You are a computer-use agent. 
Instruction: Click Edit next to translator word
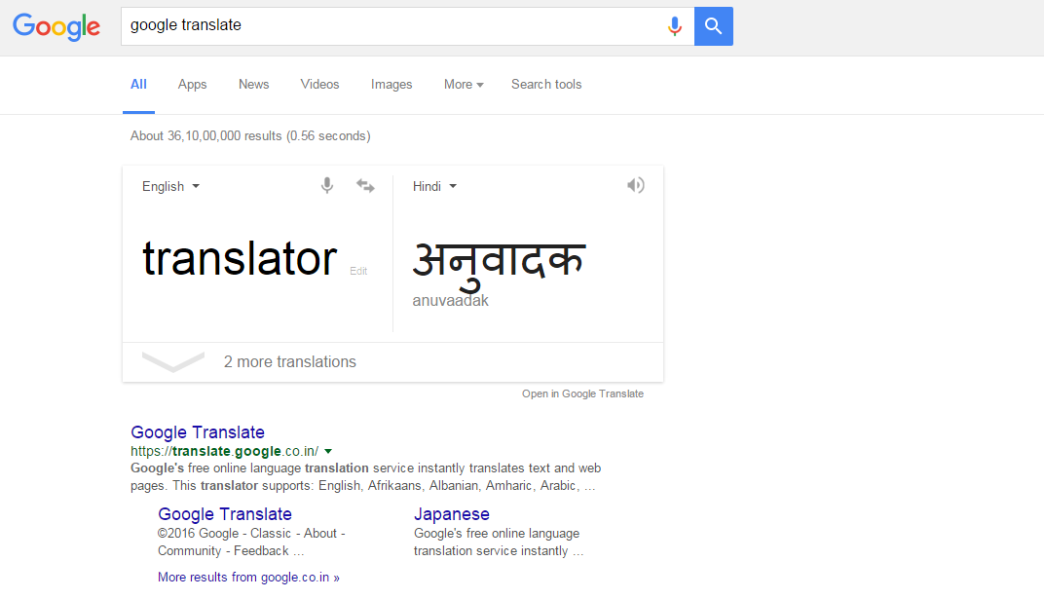(358, 271)
